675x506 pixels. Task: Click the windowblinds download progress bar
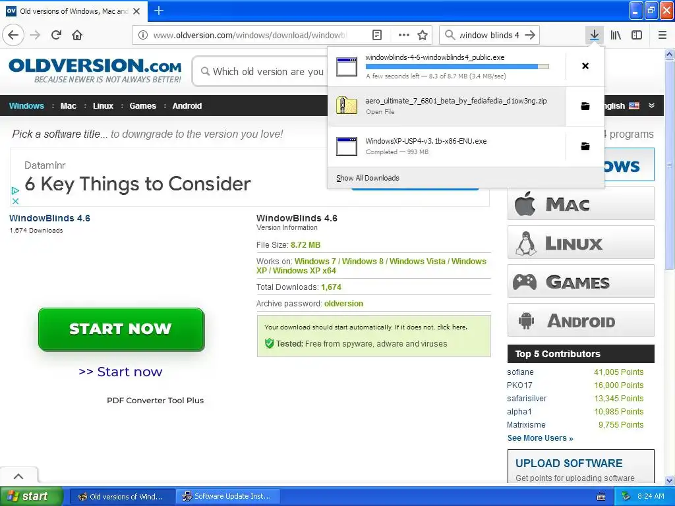457,67
